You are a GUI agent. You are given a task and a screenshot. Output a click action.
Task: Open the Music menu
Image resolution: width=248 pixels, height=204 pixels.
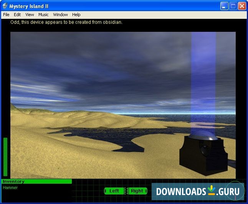(x=43, y=15)
